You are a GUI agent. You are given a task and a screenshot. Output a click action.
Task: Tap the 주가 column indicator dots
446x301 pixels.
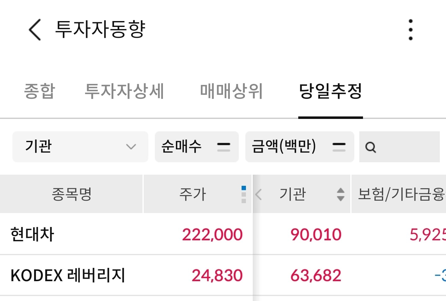pos(243,194)
